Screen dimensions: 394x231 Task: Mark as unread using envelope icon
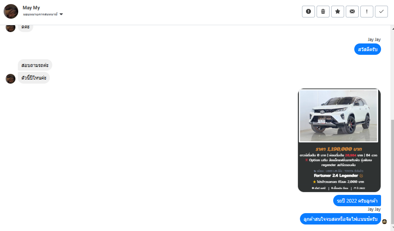pyautogui.click(x=352, y=11)
